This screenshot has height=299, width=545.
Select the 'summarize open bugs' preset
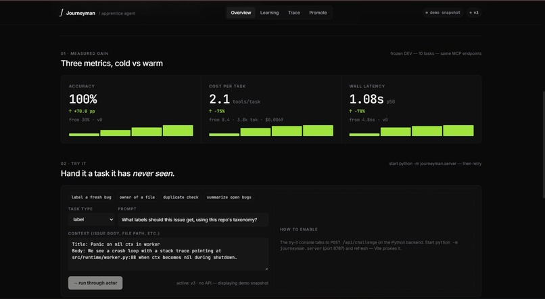229,197
